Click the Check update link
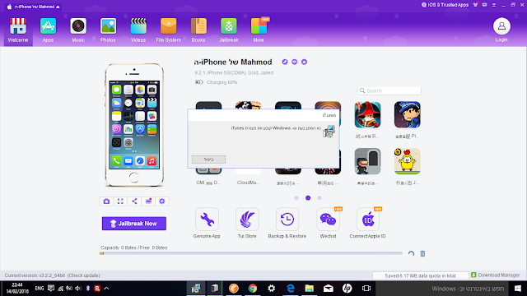 point(84,275)
